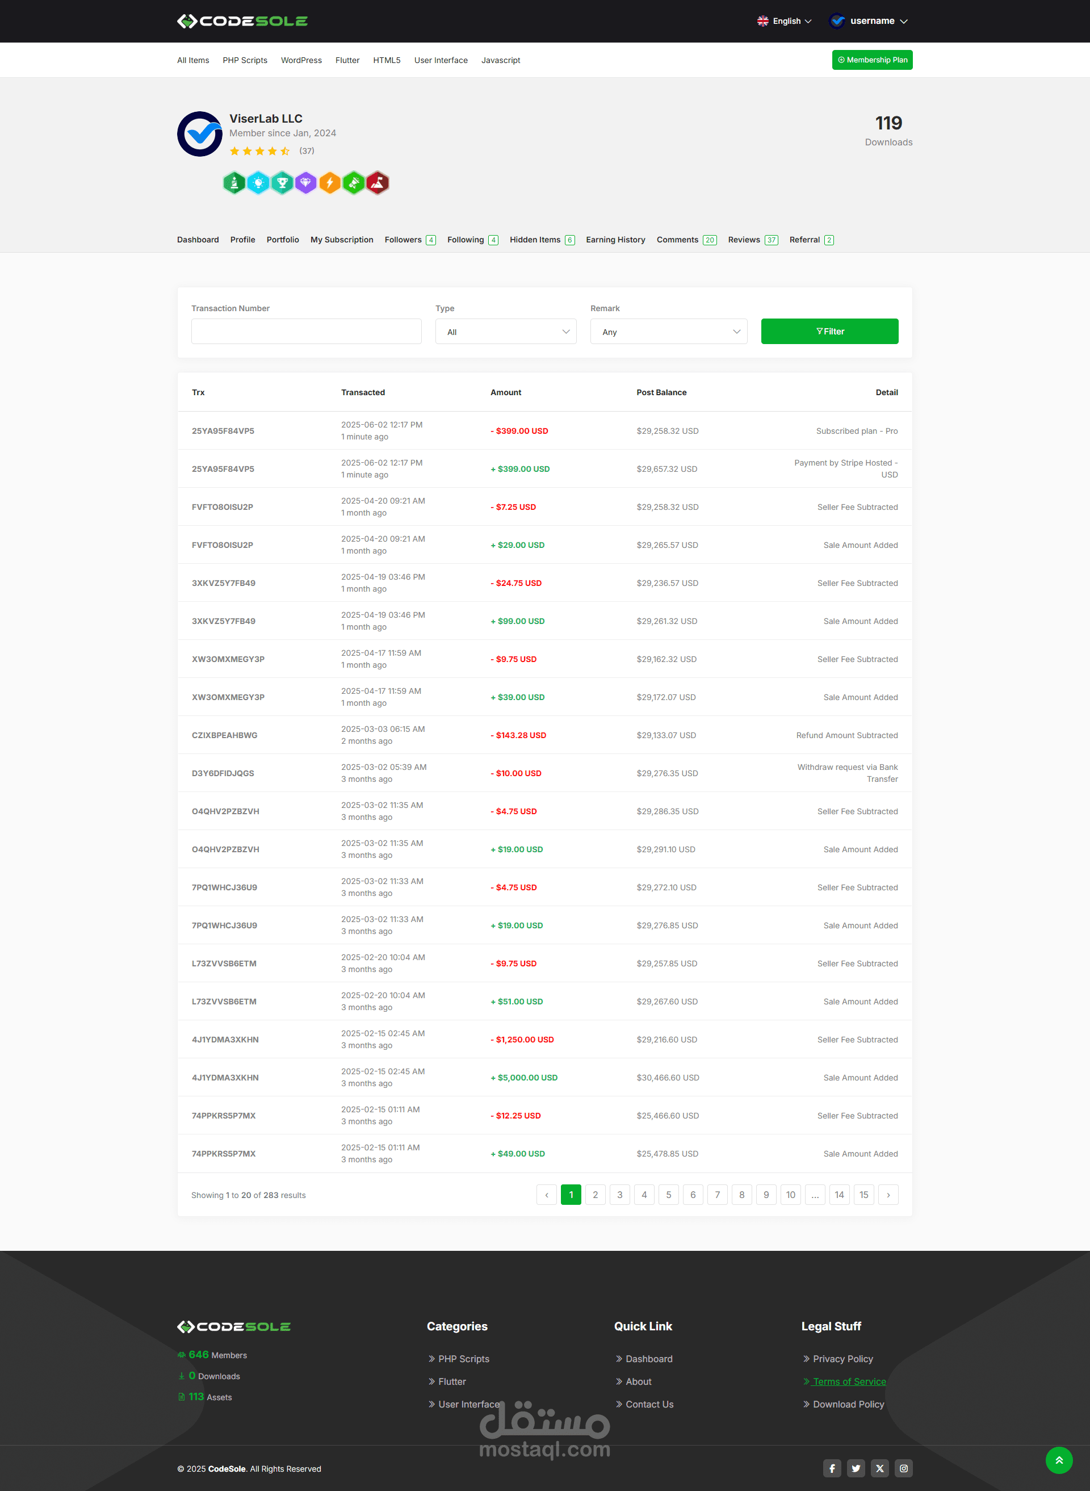Click the CodeSole logo in header
The height and width of the screenshot is (1491, 1090).
click(x=242, y=21)
